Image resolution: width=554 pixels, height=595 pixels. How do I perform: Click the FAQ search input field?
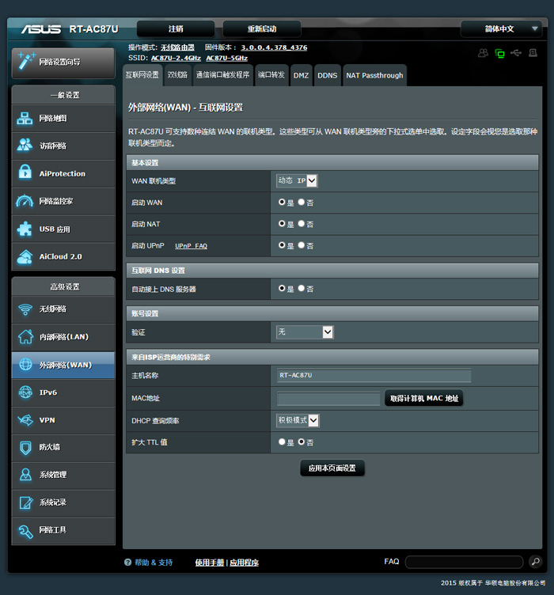pos(464,562)
